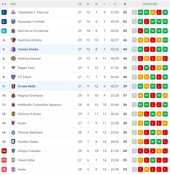Click the Gamba Osaka team crest
Screen dimensions: 170x174
point(13,142)
